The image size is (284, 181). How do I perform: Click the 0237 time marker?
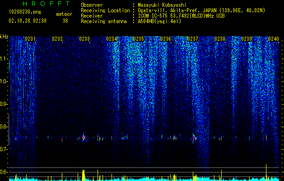(x=193, y=39)
